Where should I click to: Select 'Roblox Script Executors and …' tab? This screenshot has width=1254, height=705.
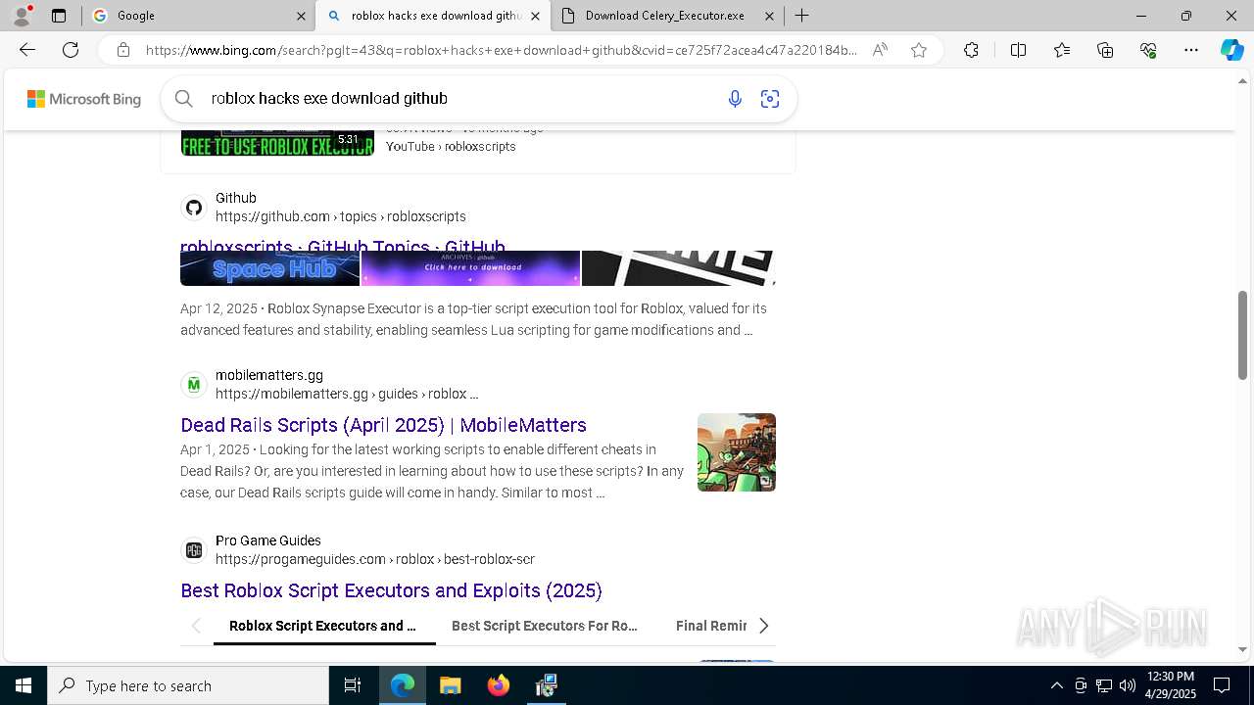322,626
